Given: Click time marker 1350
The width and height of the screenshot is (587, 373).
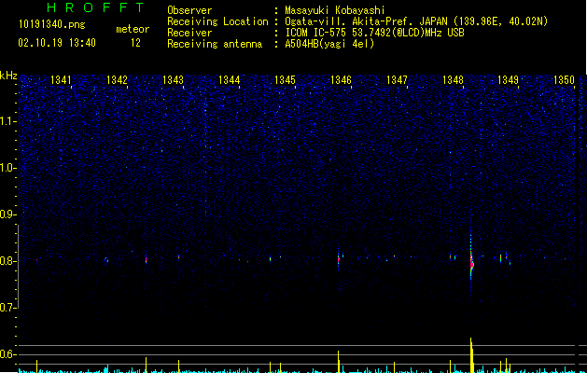Looking at the screenshot, I should (564, 79).
